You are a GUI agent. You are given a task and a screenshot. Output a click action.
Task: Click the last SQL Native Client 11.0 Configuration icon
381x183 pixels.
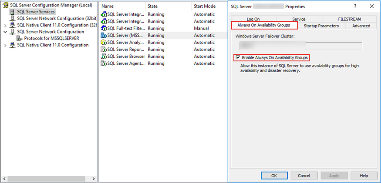tap(13, 45)
